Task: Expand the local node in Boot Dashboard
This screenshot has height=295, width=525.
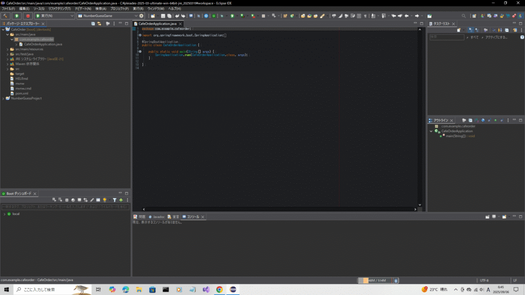Action: (4, 214)
